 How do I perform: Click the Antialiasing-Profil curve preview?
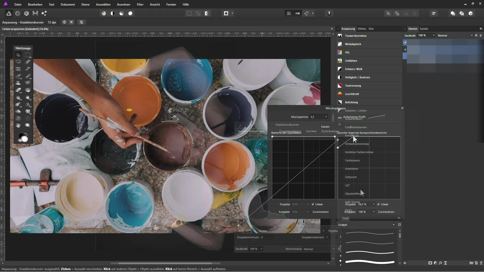point(377,117)
